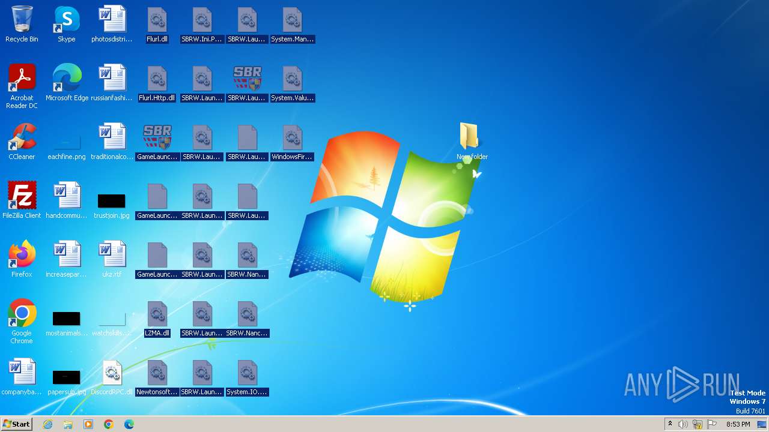This screenshot has height=432, width=769.
Task: Select the WindowsFir... dll file
Action: coord(292,142)
